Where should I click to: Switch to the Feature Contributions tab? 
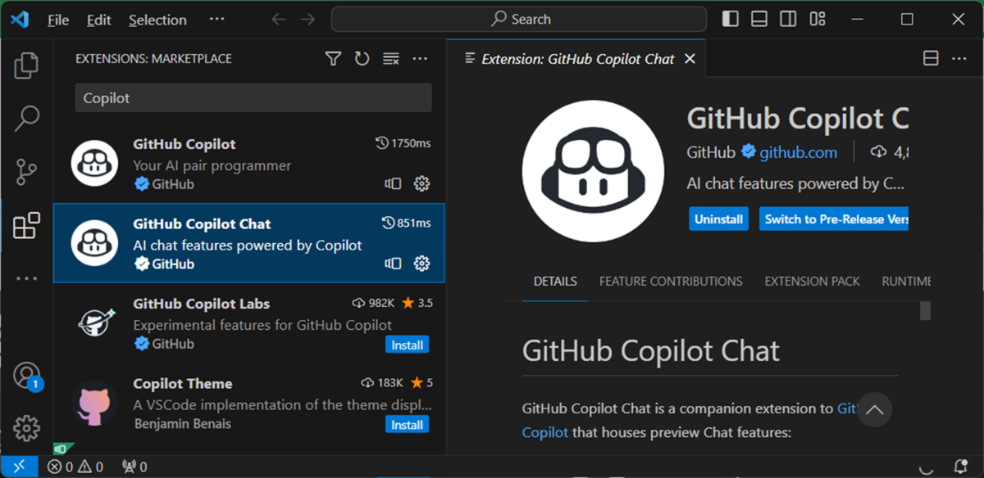671,281
